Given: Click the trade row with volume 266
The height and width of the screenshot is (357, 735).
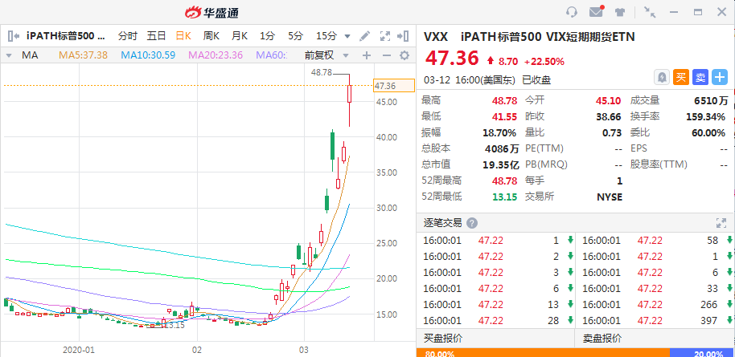Looking at the screenshot, I should 655,305.
